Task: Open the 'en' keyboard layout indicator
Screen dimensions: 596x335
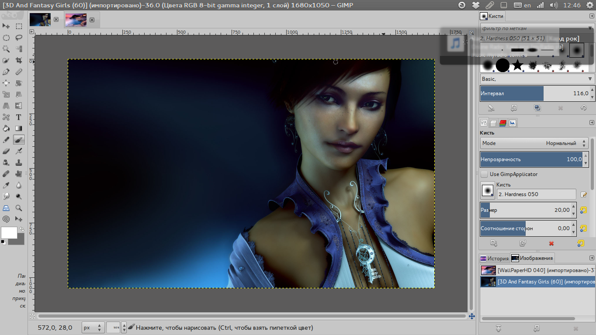Action: [x=523, y=5]
